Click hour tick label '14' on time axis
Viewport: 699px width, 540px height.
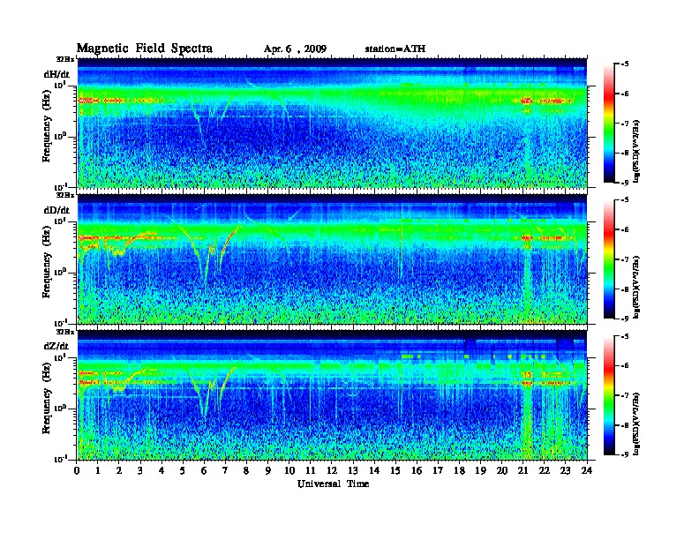point(374,470)
